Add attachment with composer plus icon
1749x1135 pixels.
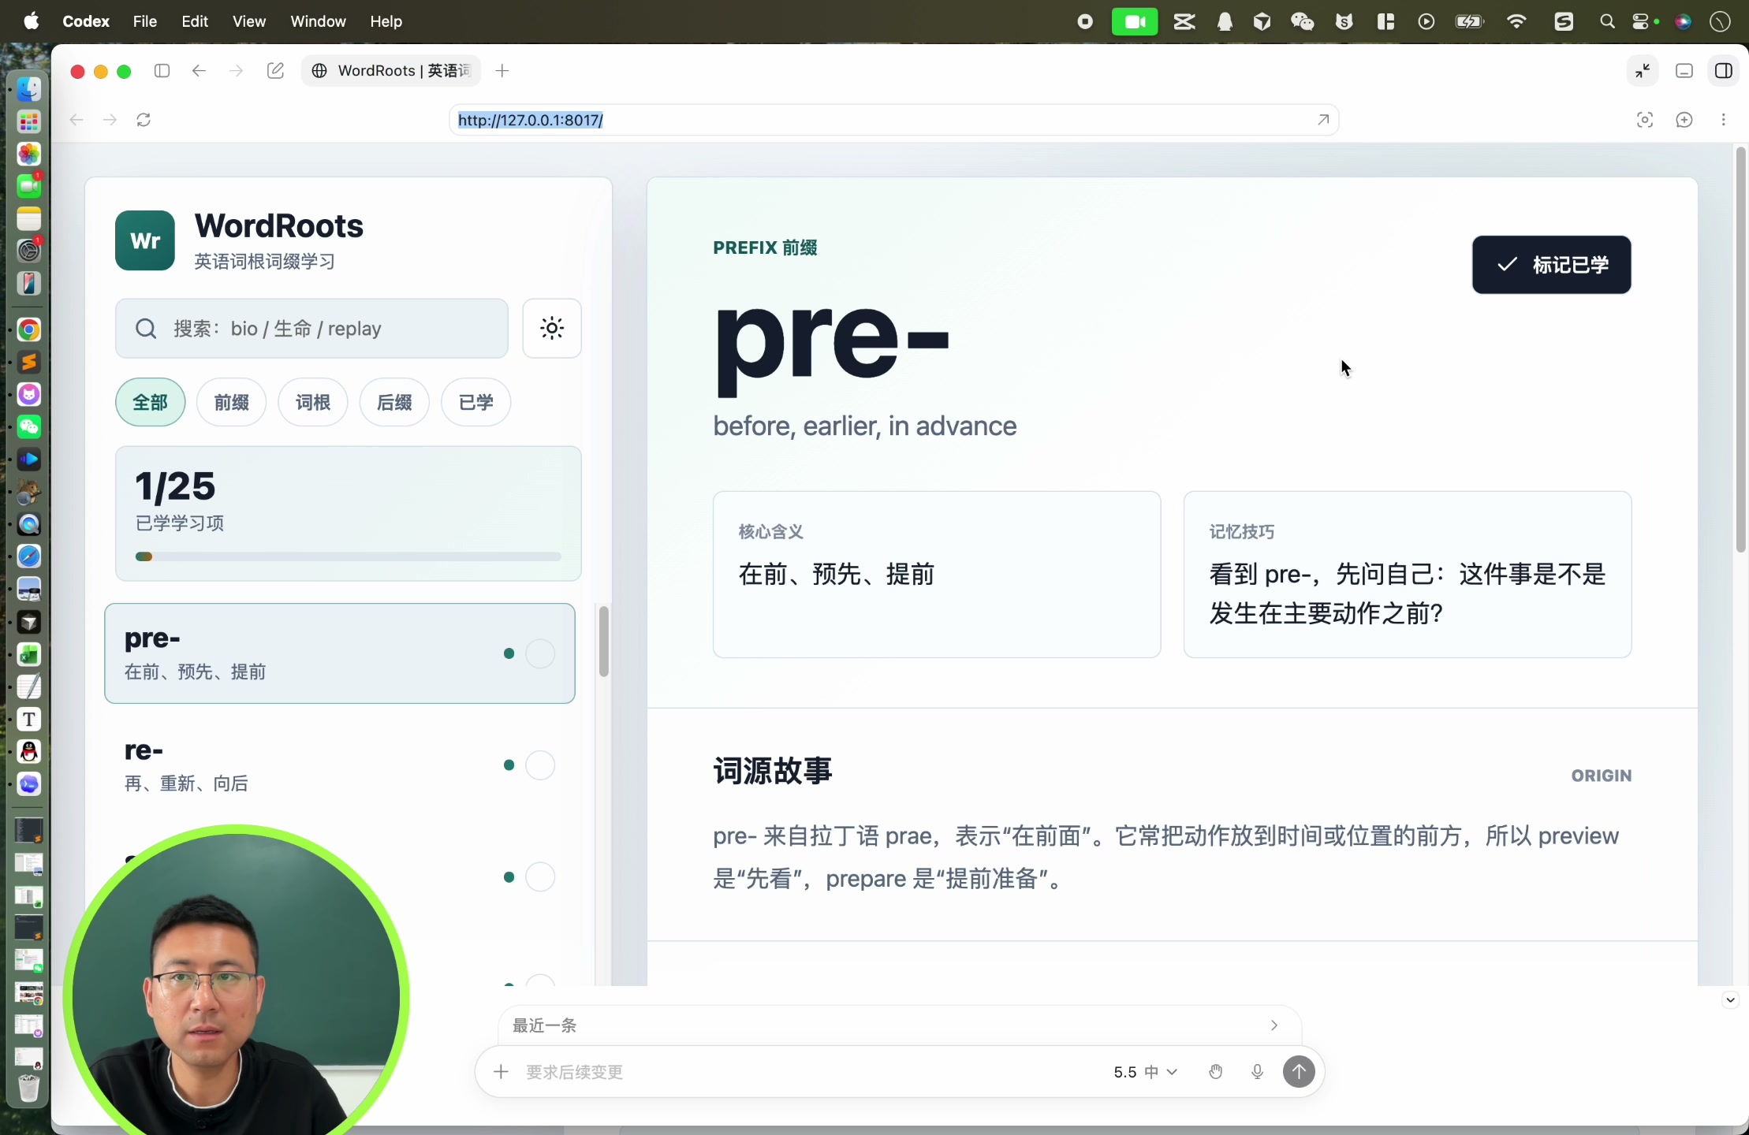(501, 1072)
